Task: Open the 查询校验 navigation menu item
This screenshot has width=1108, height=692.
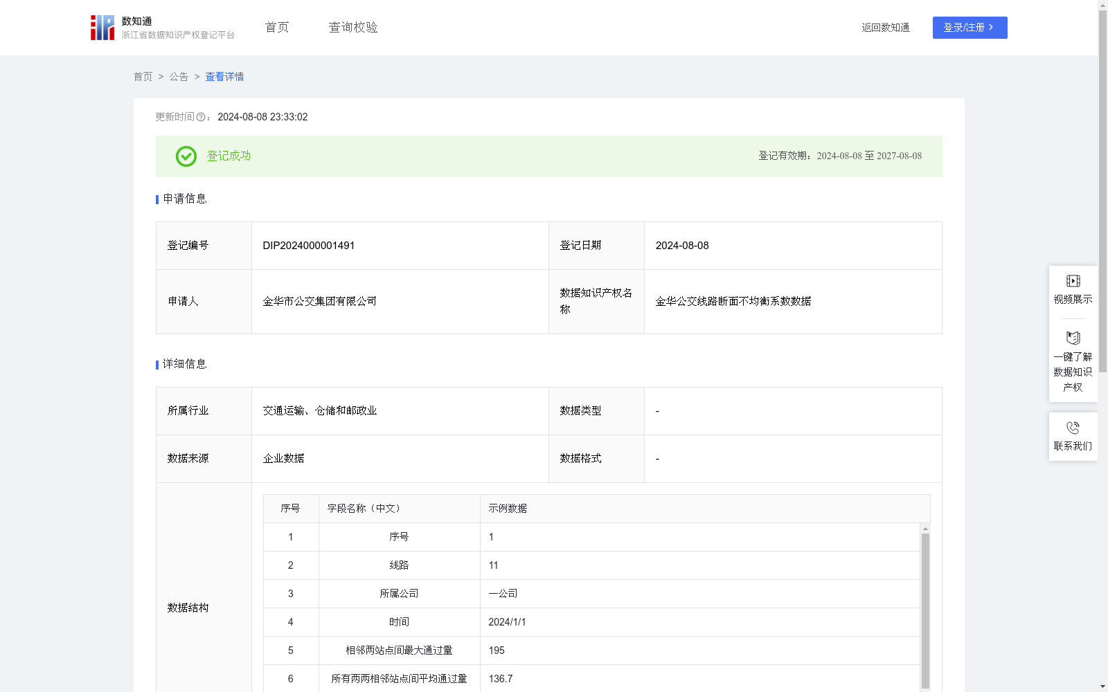Action: (353, 28)
